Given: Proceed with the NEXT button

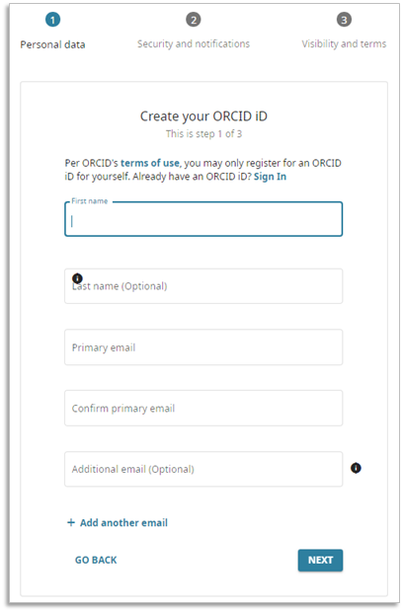Looking at the screenshot, I should click(x=320, y=561).
